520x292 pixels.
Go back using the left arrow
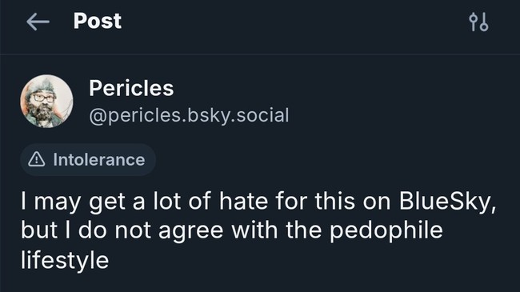click(x=38, y=22)
